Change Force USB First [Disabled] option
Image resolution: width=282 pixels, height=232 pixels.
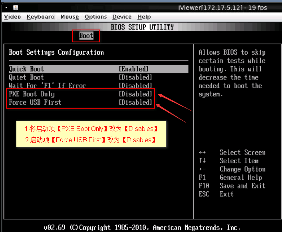coord(135,103)
